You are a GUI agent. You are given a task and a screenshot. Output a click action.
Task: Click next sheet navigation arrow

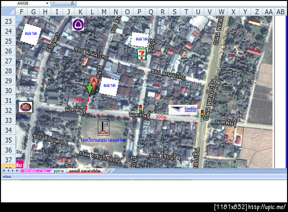click(12, 171)
